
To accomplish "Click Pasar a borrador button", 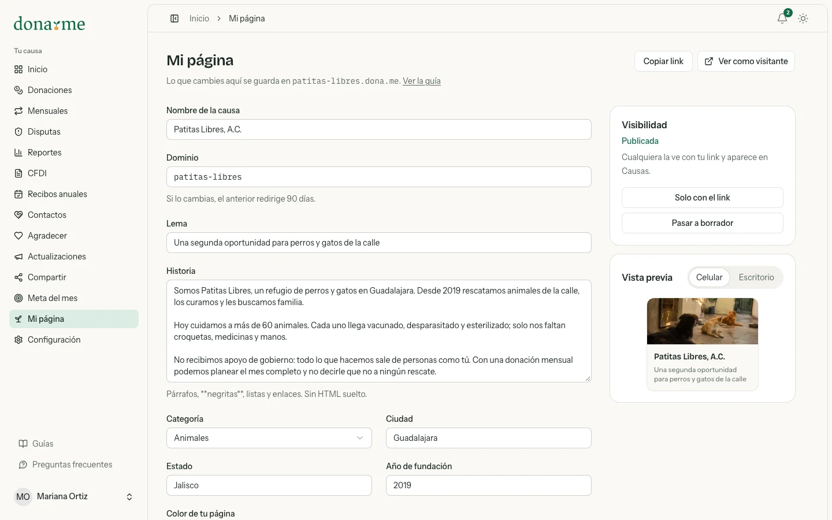I will click(x=703, y=223).
